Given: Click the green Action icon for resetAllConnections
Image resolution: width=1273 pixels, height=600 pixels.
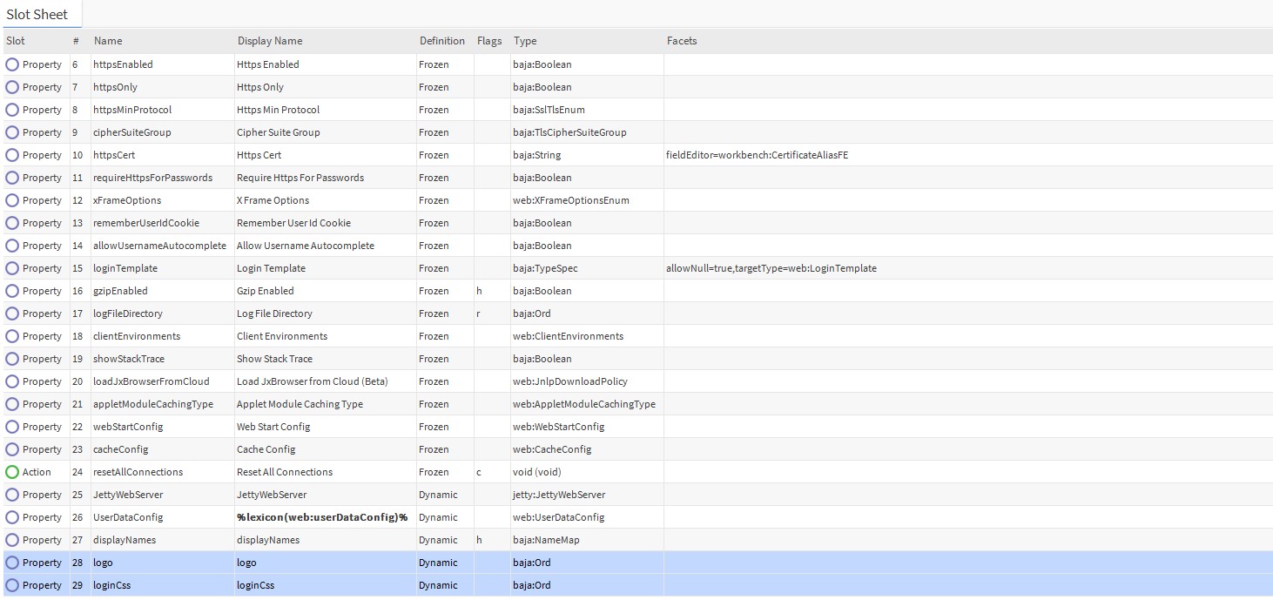Looking at the screenshot, I should tap(12, 472).
